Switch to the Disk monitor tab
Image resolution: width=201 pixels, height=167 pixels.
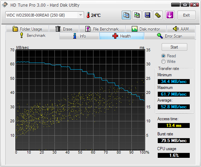tap(146, 29)
